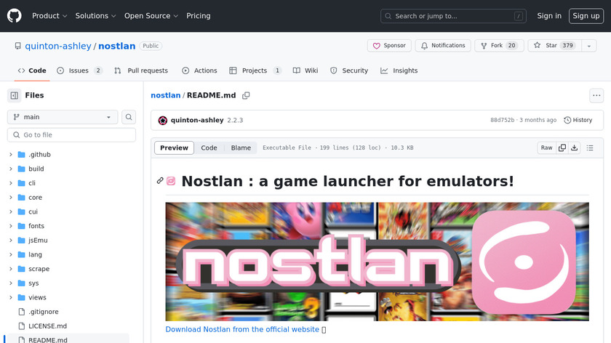Switch to the Issues tab
Screen dimensions: 611x343
[x=79, y=70]
